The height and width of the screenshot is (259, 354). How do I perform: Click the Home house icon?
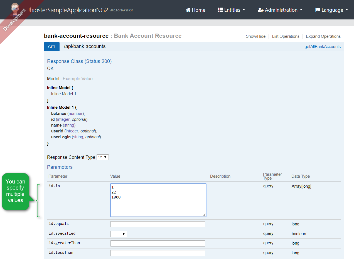click(x=188, y=10)
